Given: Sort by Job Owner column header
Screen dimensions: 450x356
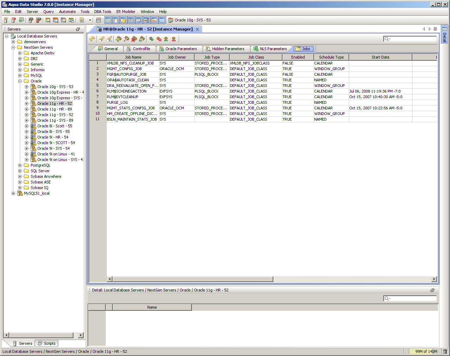Looking at the screenshot, I should pos(177,57).
